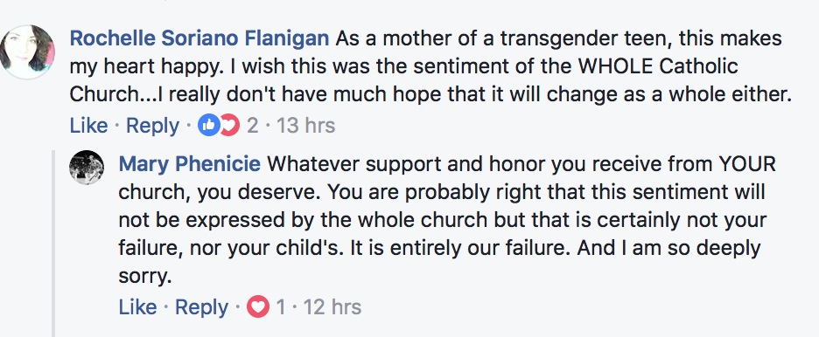
Task: Click the word WHOLE in Rochelle's comment
Action: pos(614,67)
